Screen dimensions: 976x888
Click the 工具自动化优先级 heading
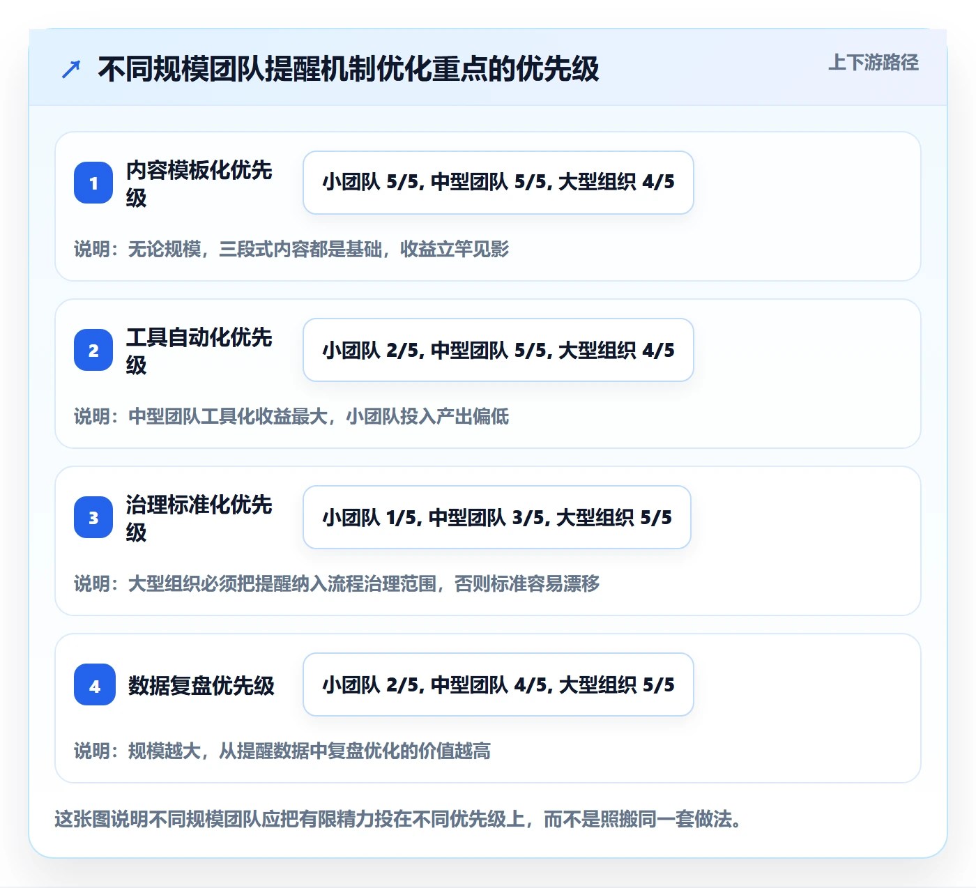tap(199, 351)
